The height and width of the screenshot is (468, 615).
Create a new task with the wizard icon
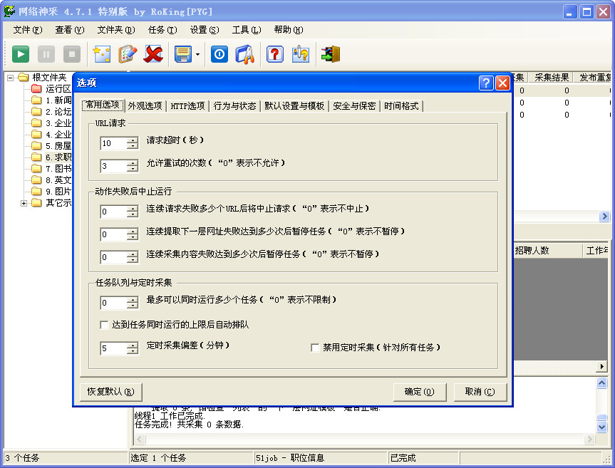tap(100, 54)
